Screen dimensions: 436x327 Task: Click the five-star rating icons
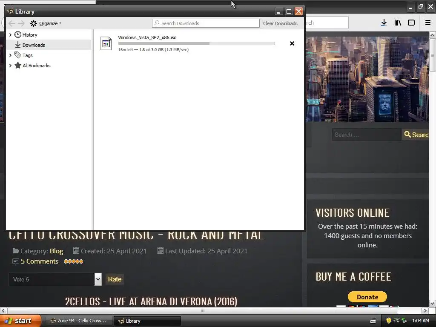point(73,261)
